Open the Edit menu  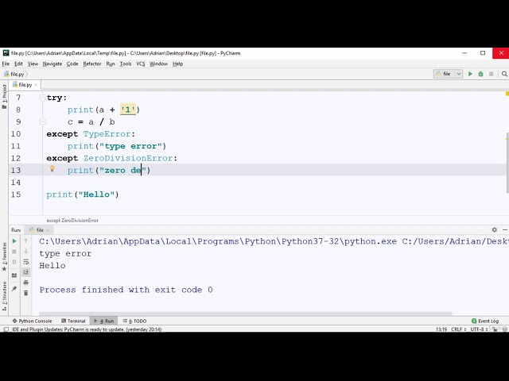coord(18,63)
